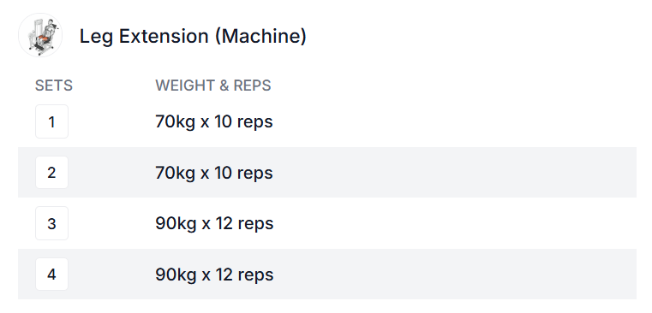
Task: Click the first 70kg x 10 reps entry
Action: [213, 122]
